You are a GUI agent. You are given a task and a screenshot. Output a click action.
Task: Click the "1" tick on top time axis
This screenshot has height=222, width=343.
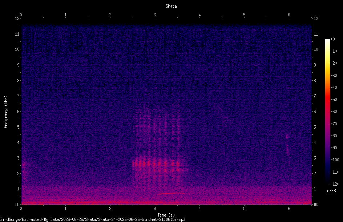[65, 15]
